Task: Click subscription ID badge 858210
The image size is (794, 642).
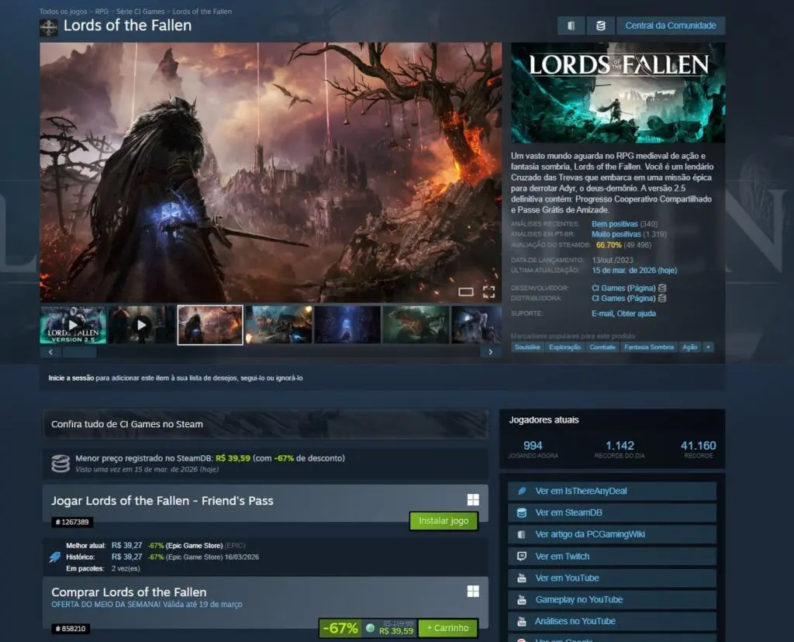Action: 71,629
